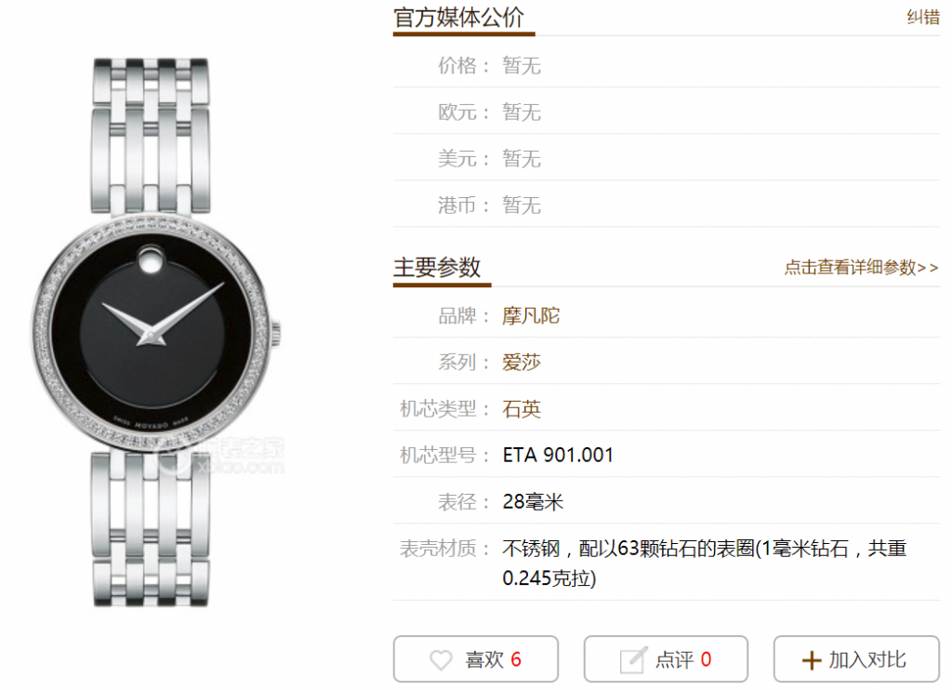Click the 28毫米 case diameter value

point(533,502)
